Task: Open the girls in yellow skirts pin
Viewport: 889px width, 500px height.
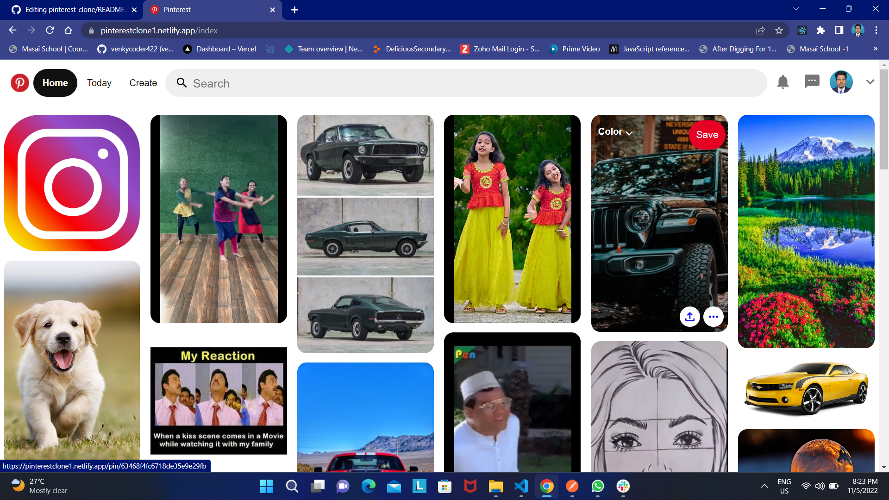Action: [x=512, y=219]
